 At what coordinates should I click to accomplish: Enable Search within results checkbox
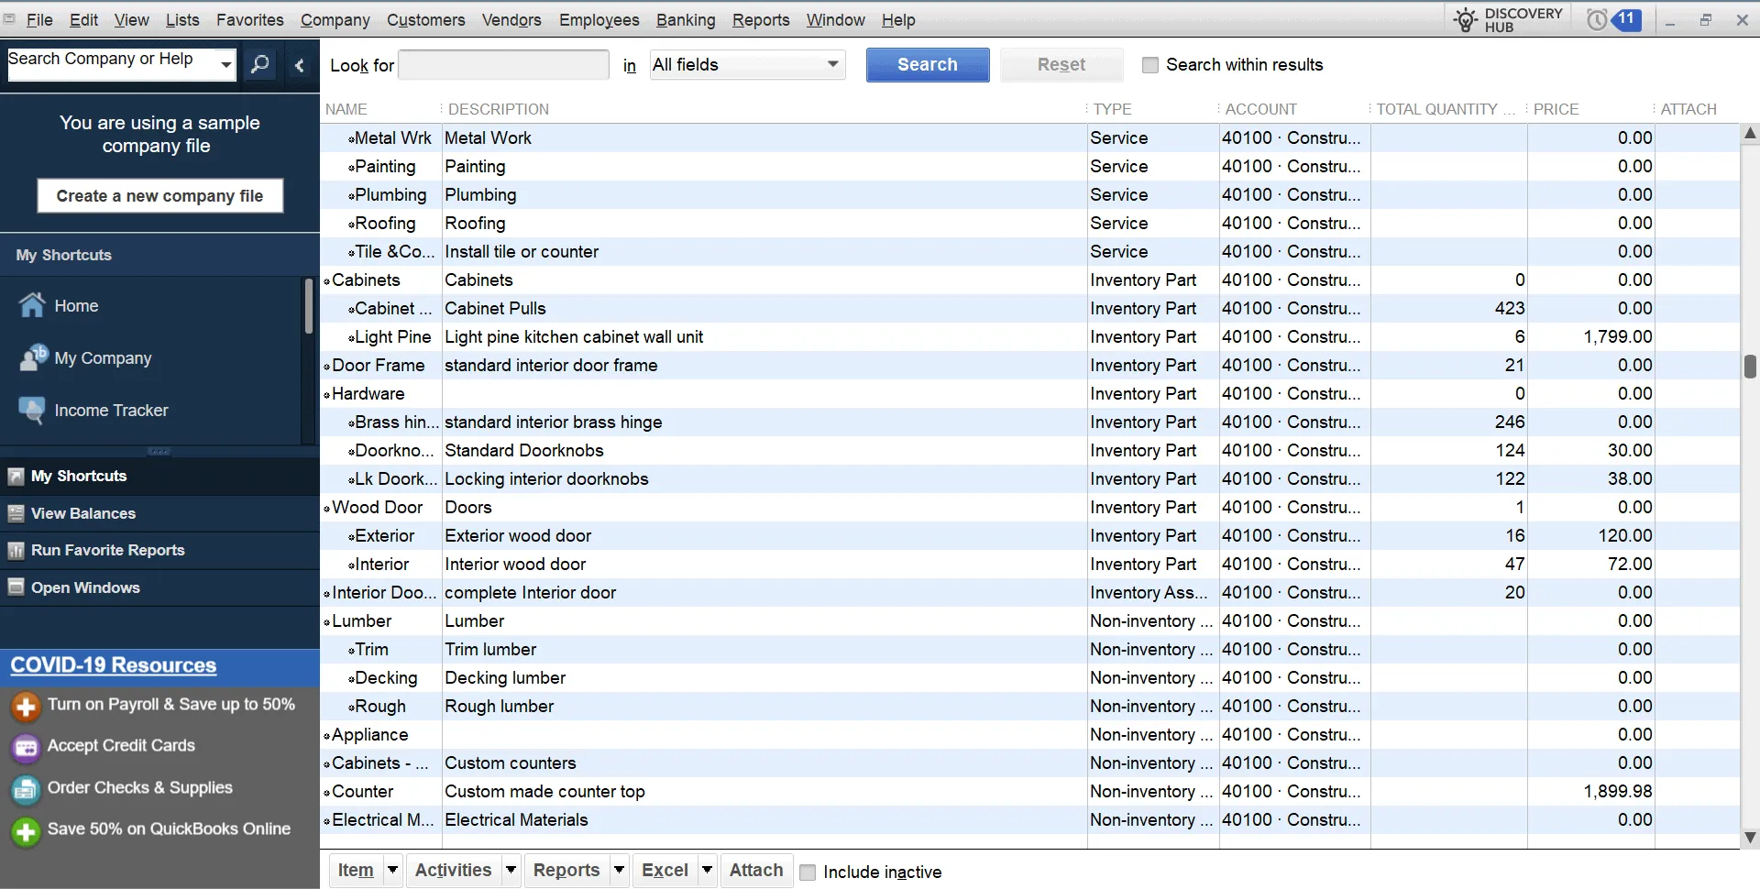point(1149,65)
